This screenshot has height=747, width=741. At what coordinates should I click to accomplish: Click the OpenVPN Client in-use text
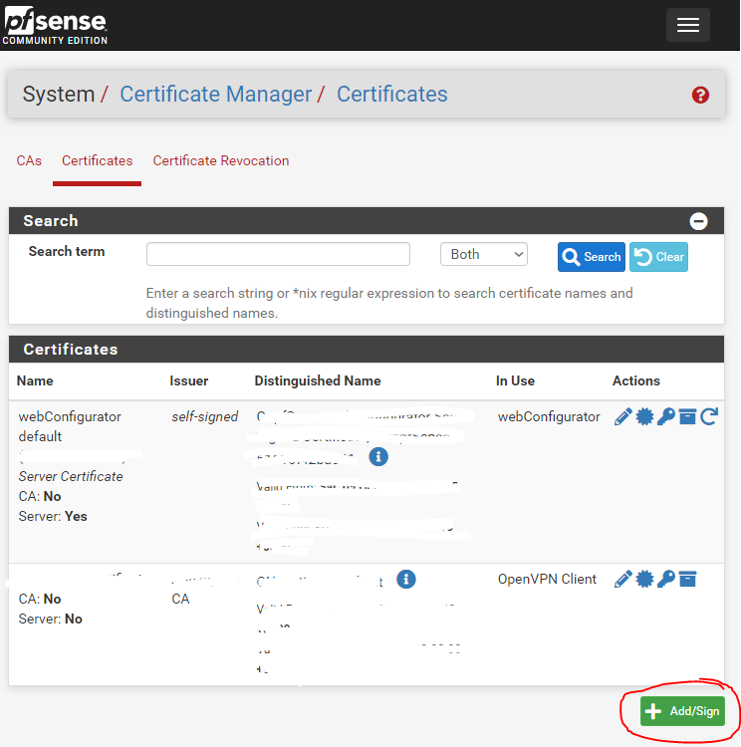point(547,579)
